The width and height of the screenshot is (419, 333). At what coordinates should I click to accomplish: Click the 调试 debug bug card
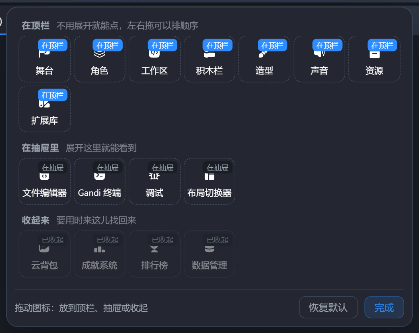[x=154, y=181]
